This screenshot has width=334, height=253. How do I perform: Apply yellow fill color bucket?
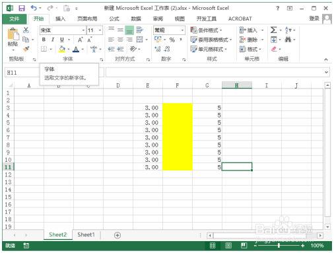(x=62, y=49)
